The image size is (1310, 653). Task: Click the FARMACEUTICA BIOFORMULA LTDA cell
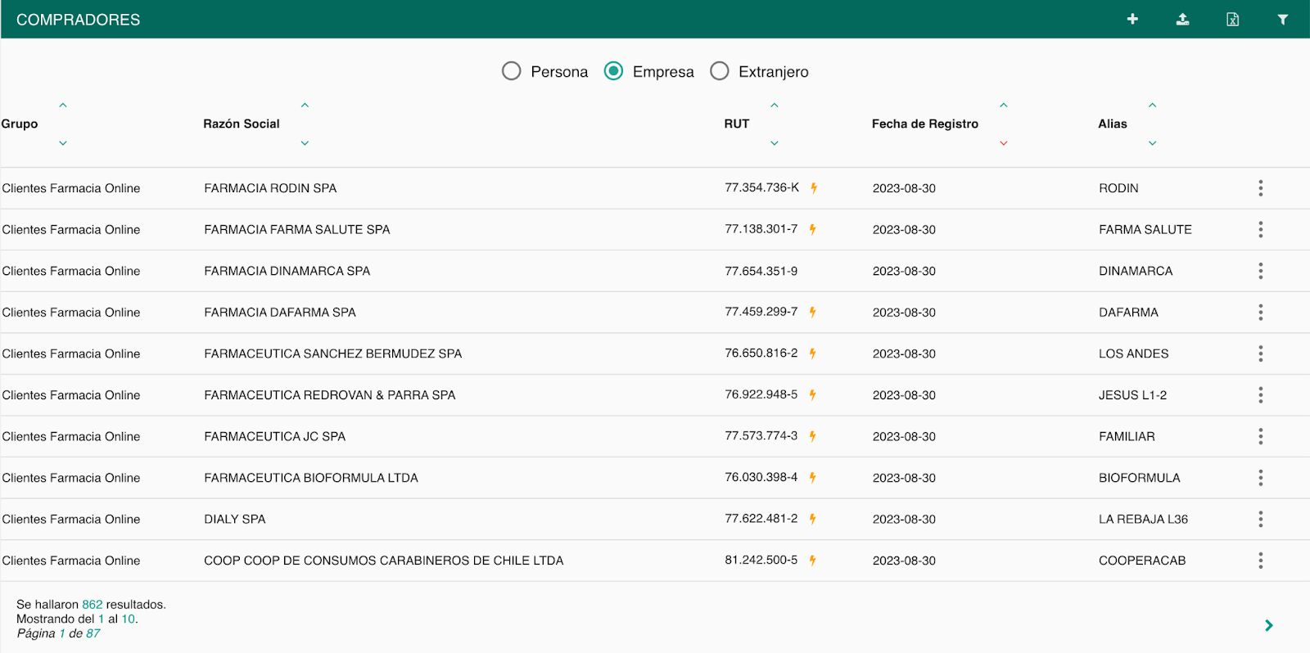pos(311,478)
